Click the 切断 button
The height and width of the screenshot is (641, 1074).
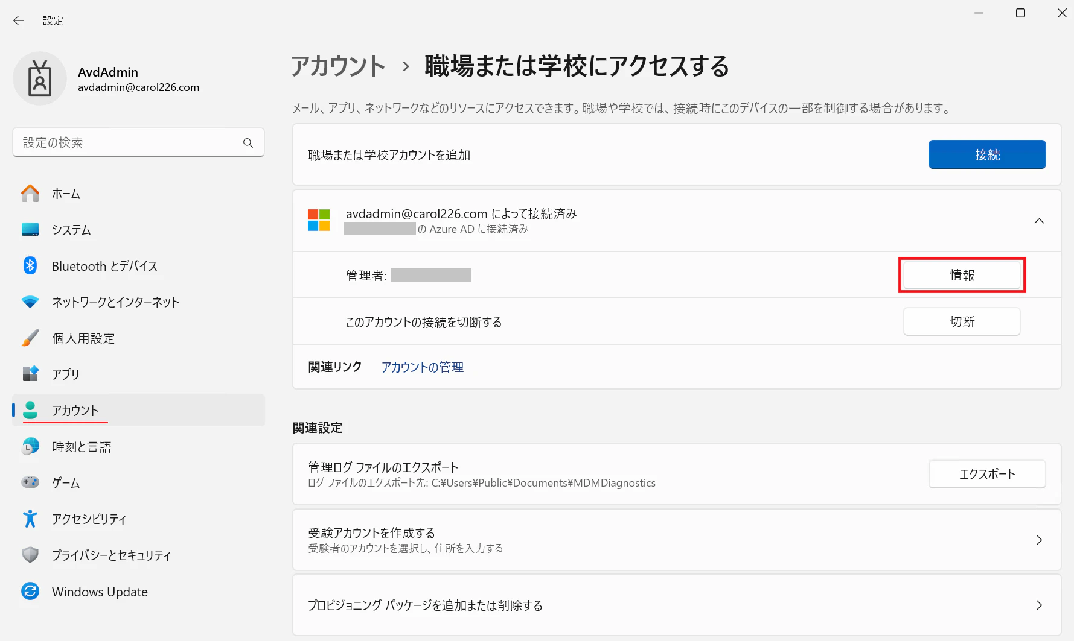point(962,322)
